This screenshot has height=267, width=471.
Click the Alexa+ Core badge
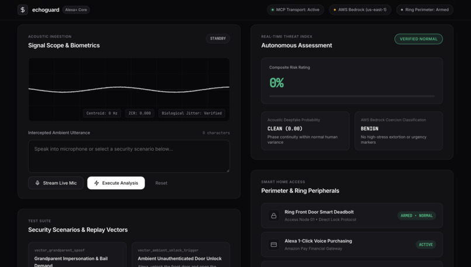76,10
